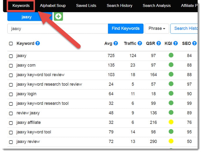Open the Alphabet Soup menu item

coord(53,6)
